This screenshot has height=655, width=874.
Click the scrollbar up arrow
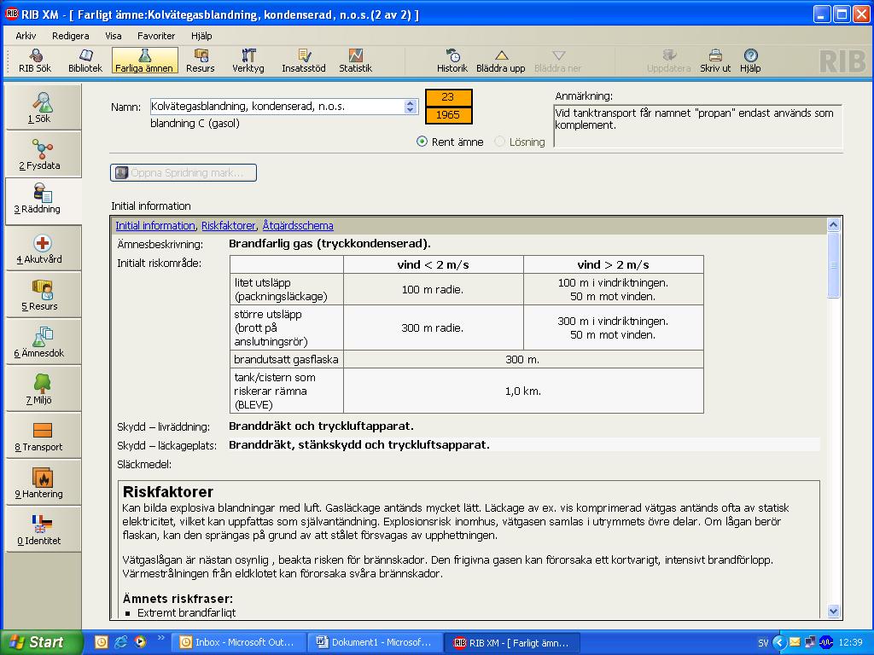click(833, 224)
